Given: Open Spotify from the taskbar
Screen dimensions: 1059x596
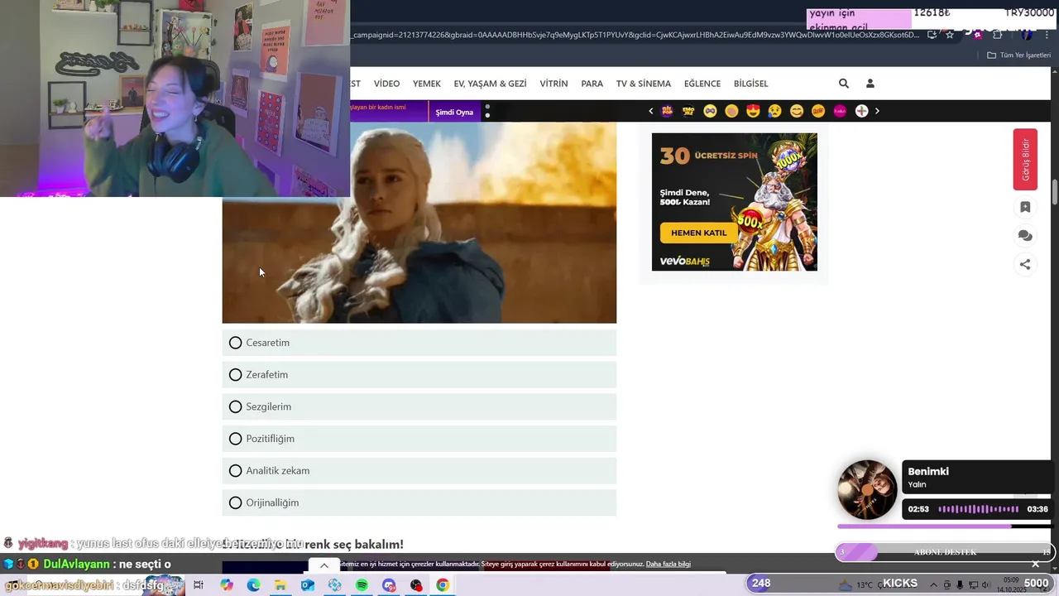Looking at the screenshot, I should 362,585.
